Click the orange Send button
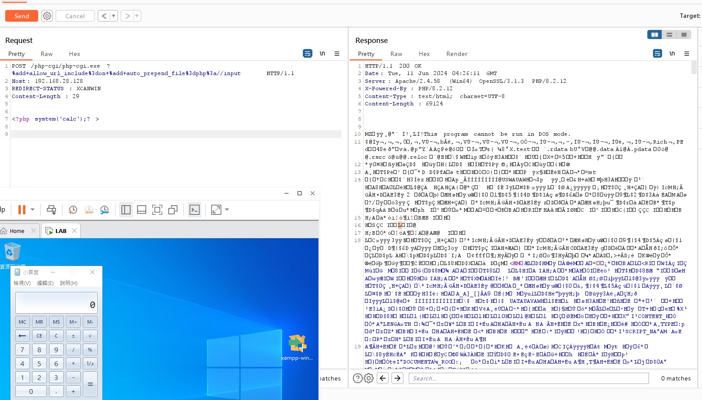702x400 pixels. pyautogui.click(x=22, y=16)
